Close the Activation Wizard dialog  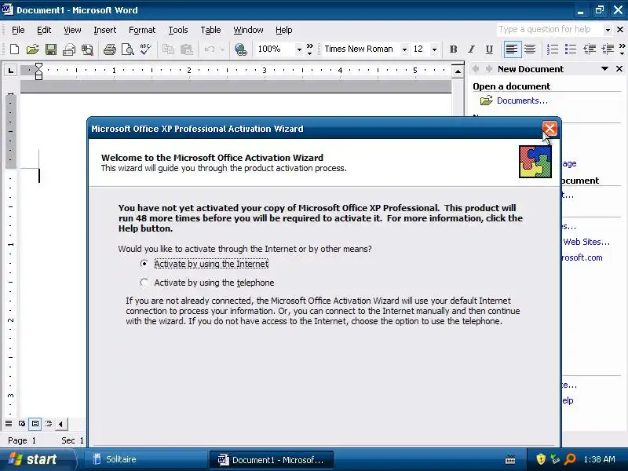point(549,129)
